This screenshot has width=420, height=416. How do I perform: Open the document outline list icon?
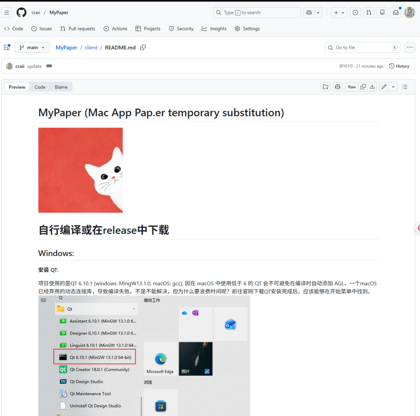point(405,87)
